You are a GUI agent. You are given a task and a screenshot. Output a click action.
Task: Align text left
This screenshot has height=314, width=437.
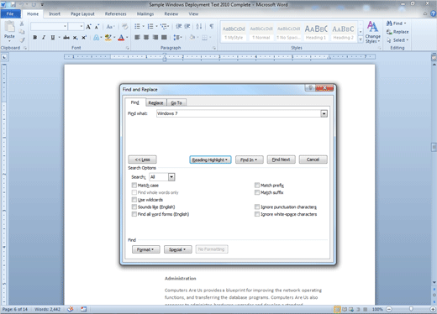pos(137,38)
